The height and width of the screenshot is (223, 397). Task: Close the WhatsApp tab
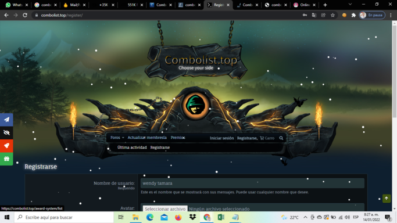(27, 5)
